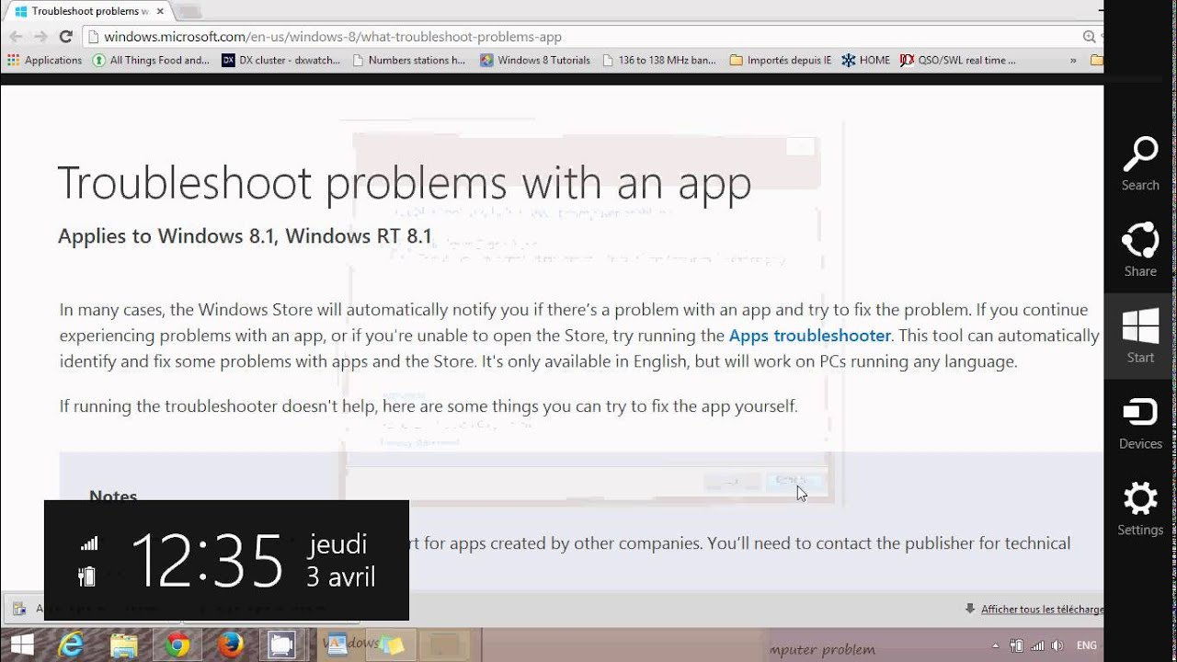The width and height of the screenshot is (1177, 662).
Task: Launch Internet Explorer from taskbar
Action: [x=73, y=645]
